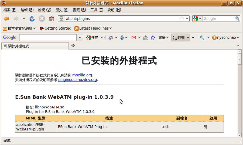Click the 完成 status bar text
Viewport: 243px width, 145px height.
click(x=7, y=140)
